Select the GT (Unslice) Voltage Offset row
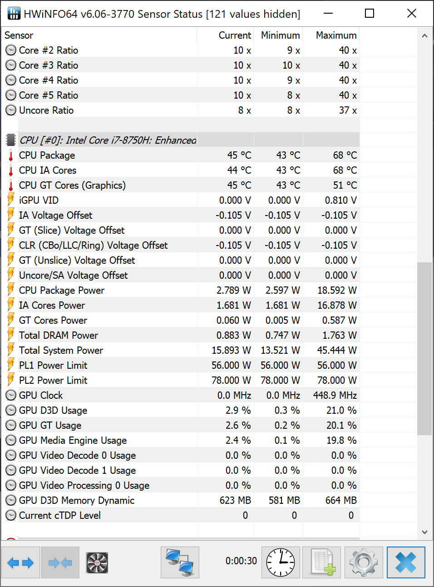 [181, 260]
